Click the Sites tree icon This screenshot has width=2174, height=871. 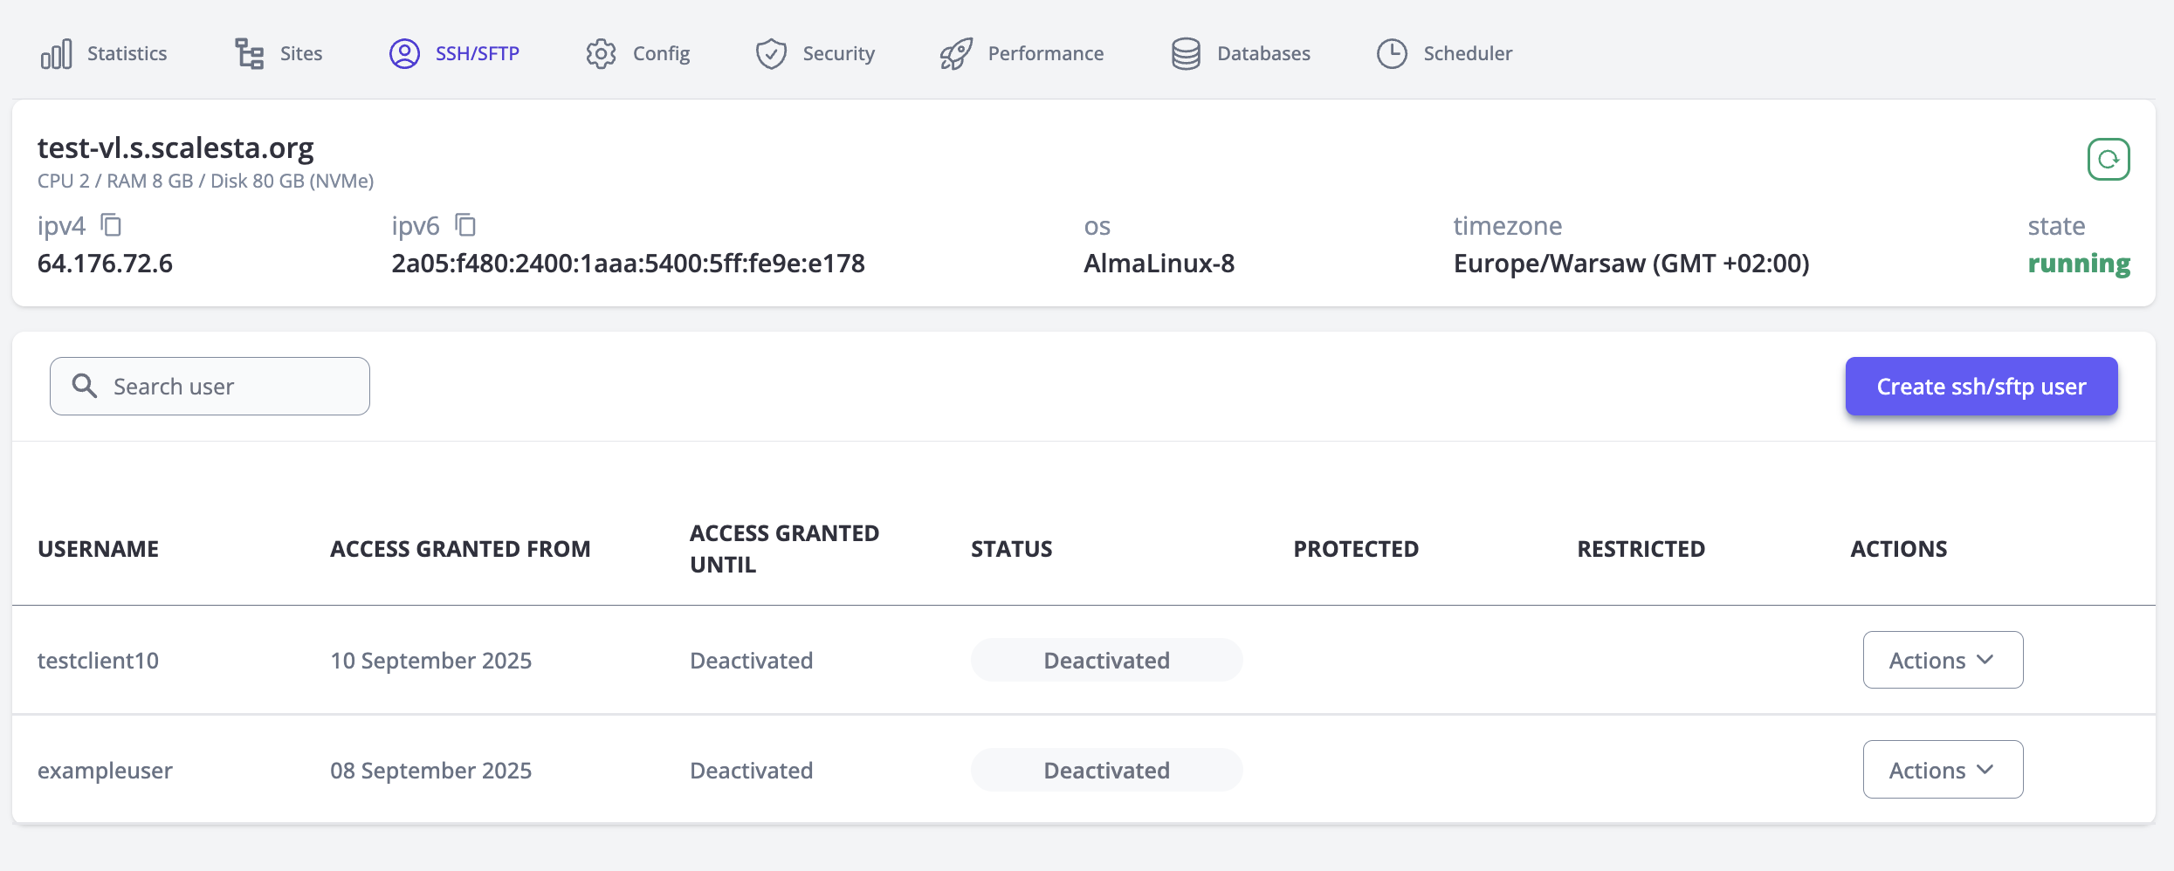click(x=249, y=54)
